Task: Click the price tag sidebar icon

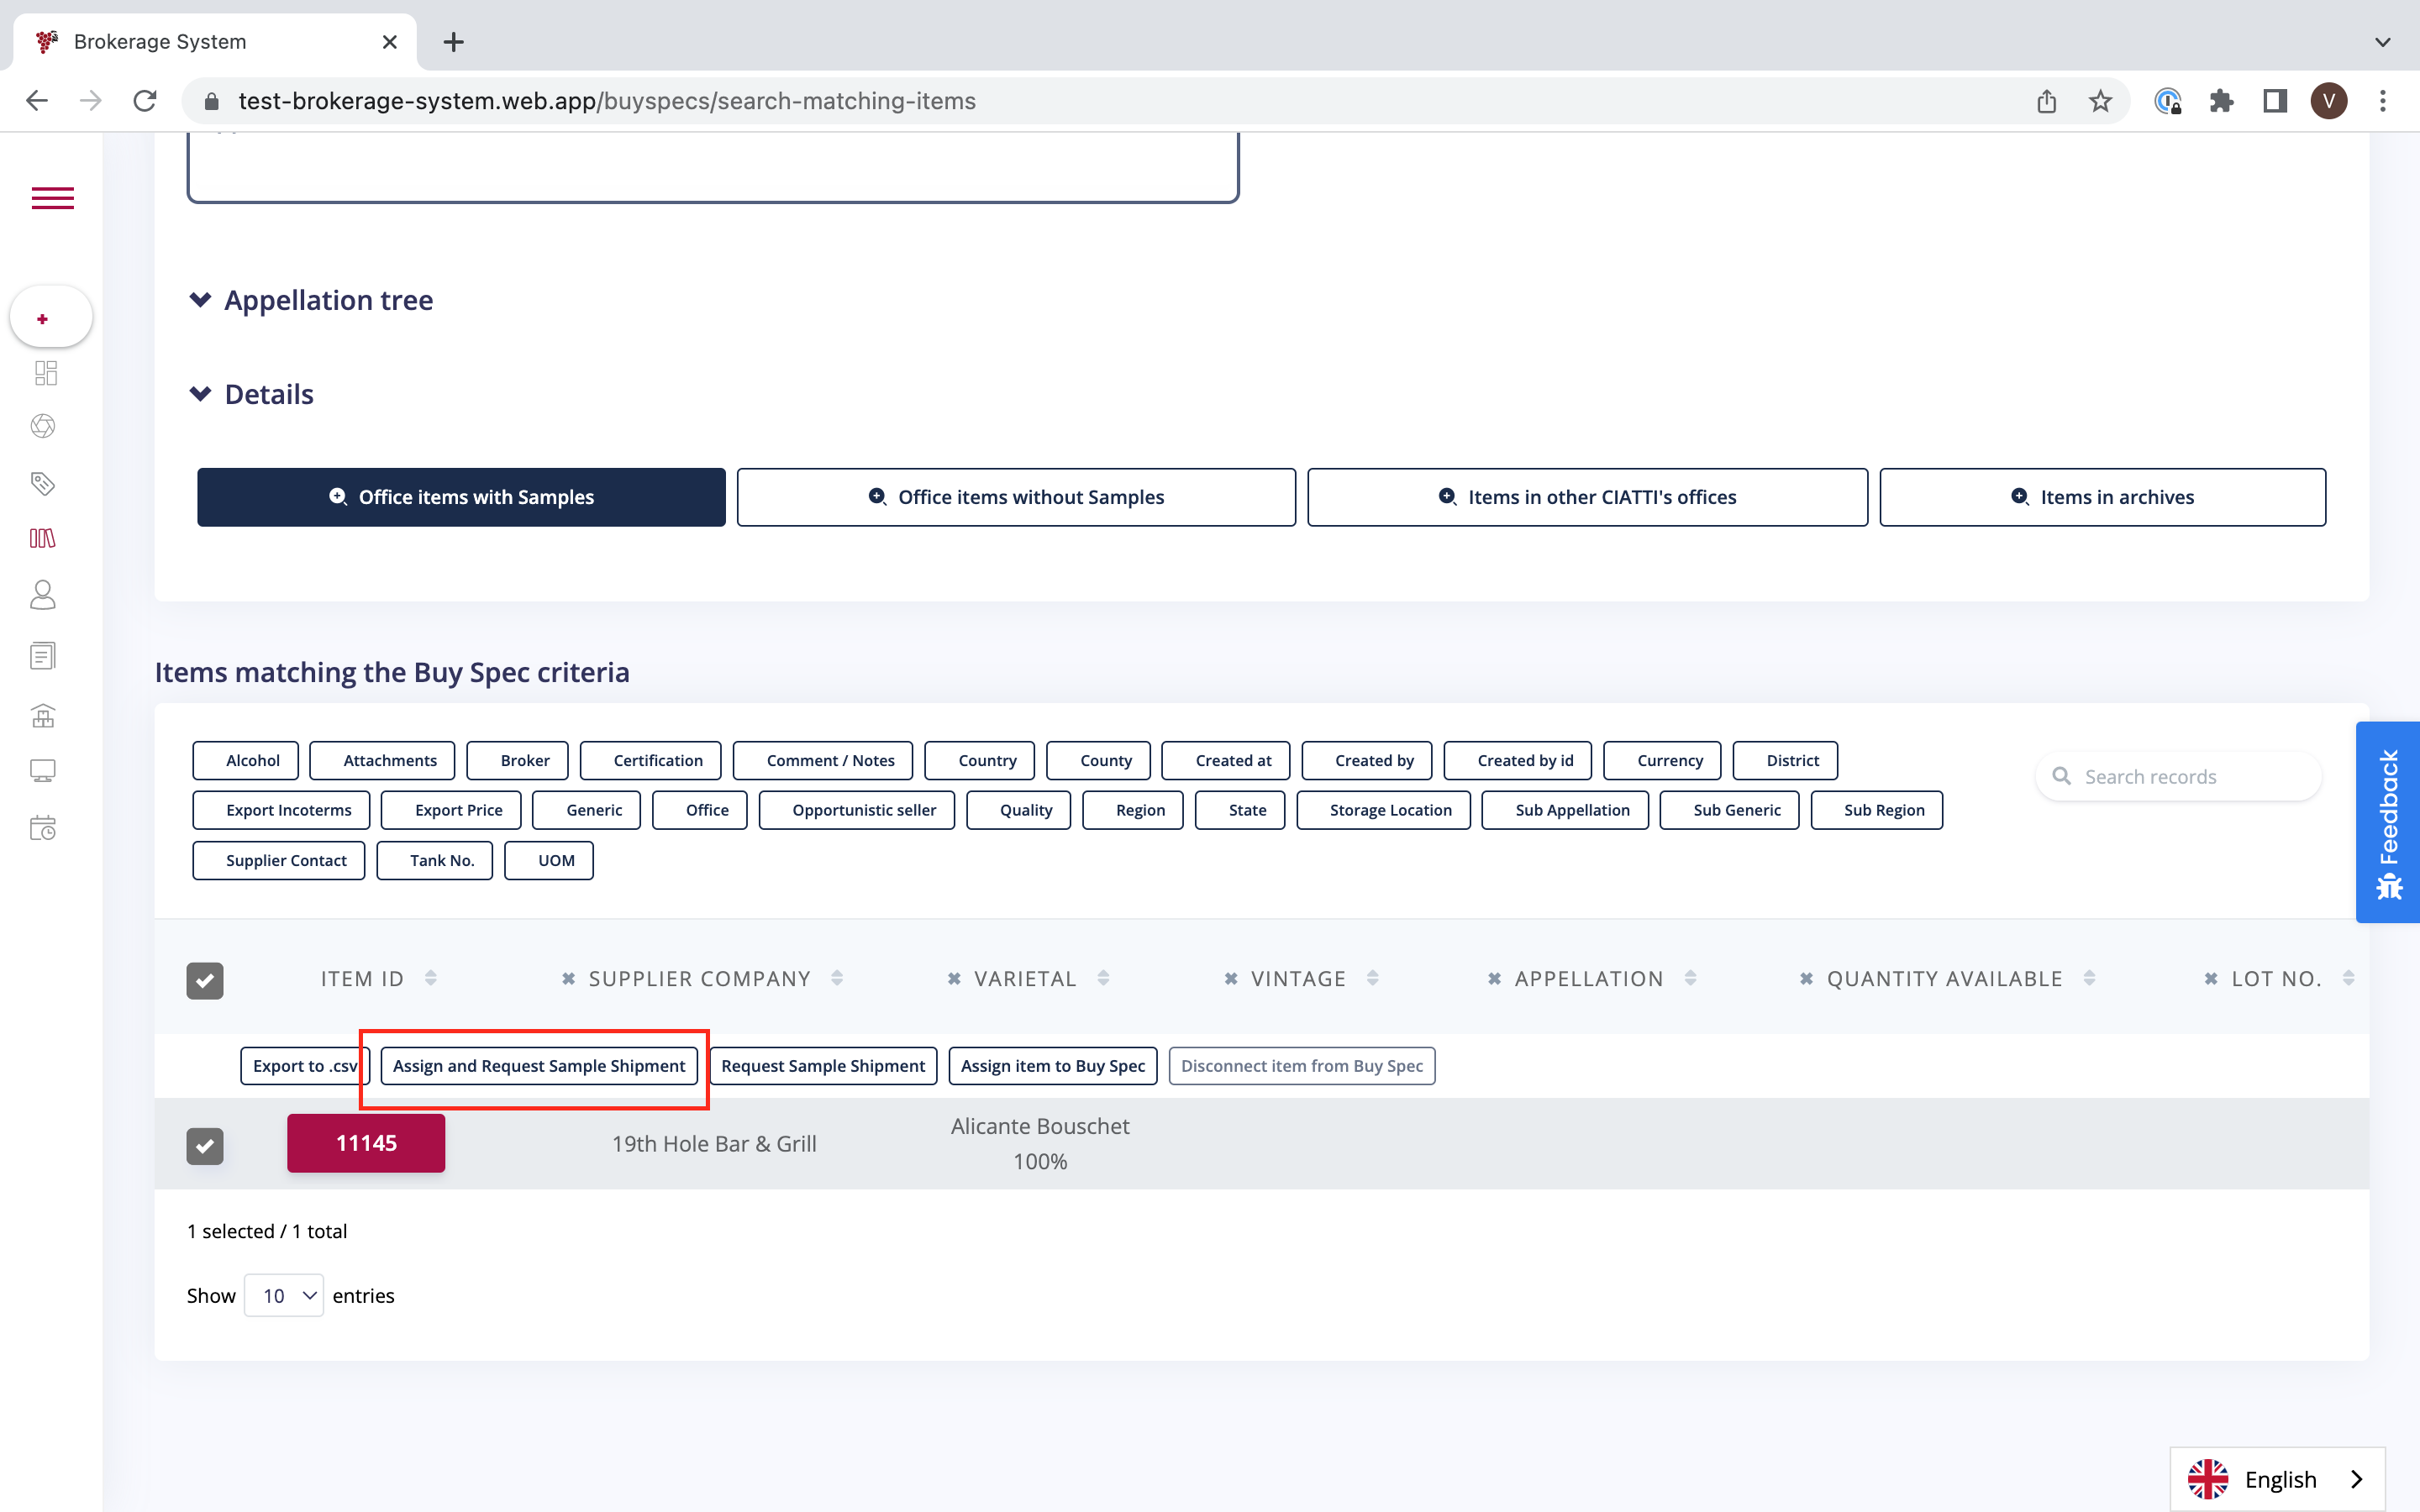Action: (x=43, y=484)
